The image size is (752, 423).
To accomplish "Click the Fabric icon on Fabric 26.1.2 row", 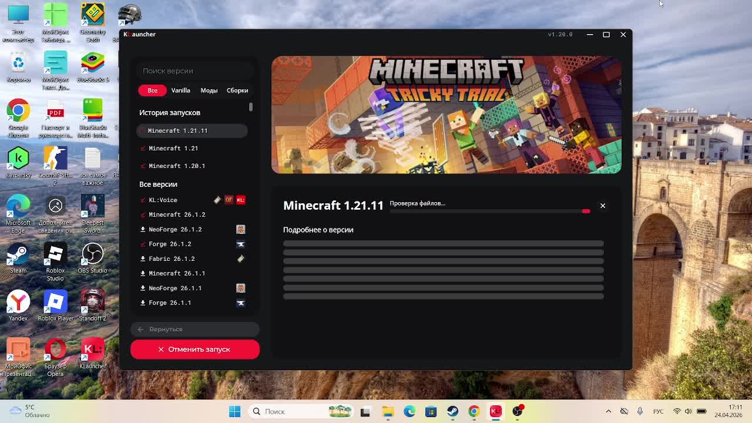I will point(240,258).
